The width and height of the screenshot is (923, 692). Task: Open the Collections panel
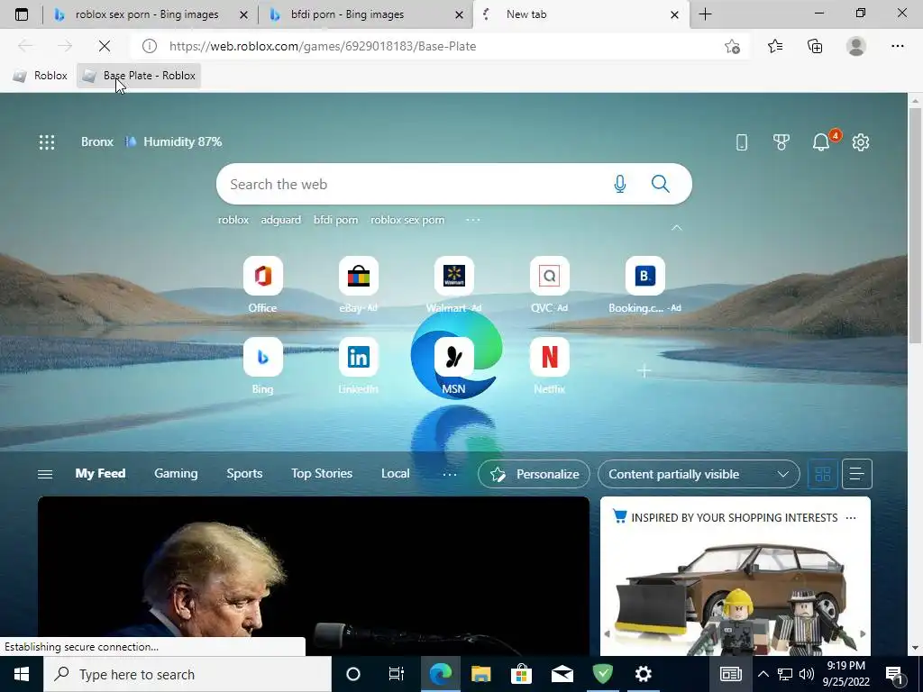[x=815, y=46]
